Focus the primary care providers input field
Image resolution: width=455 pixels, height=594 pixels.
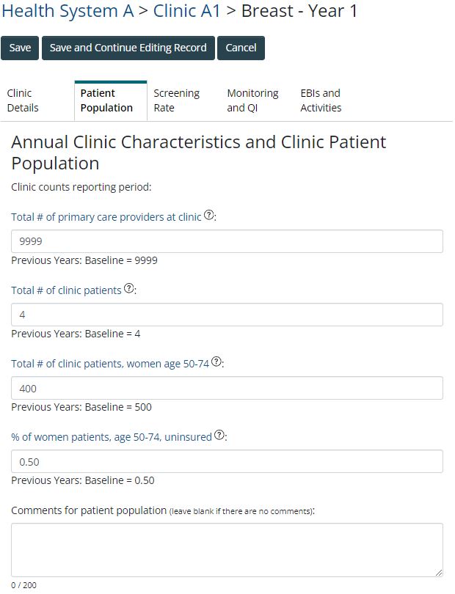click(227, 241)
